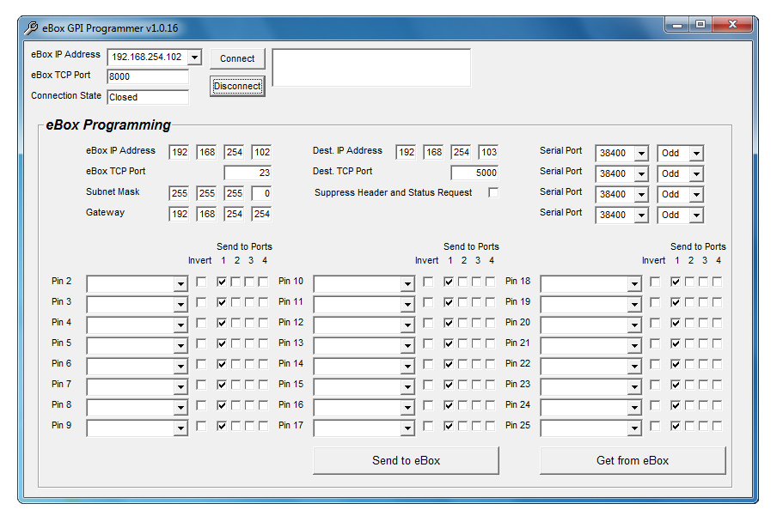Image resolution: width=783 pixels, height=522 pixels.
Task: Uncheck Pin 7 send to port 1
Action: [222, 385]
